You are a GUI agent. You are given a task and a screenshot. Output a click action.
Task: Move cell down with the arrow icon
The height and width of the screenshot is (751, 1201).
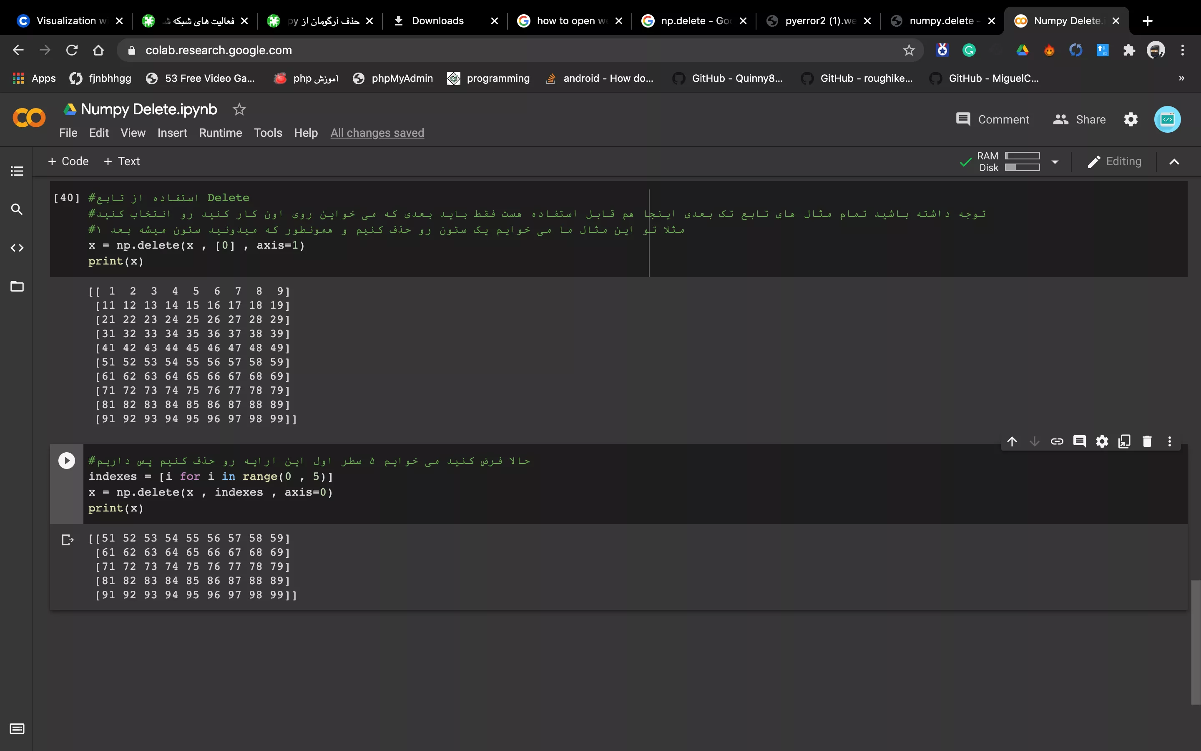1034,441
